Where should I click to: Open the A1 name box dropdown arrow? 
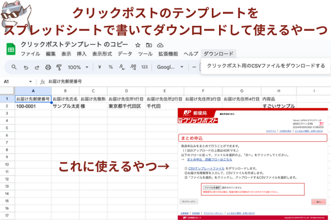(30, 82)
